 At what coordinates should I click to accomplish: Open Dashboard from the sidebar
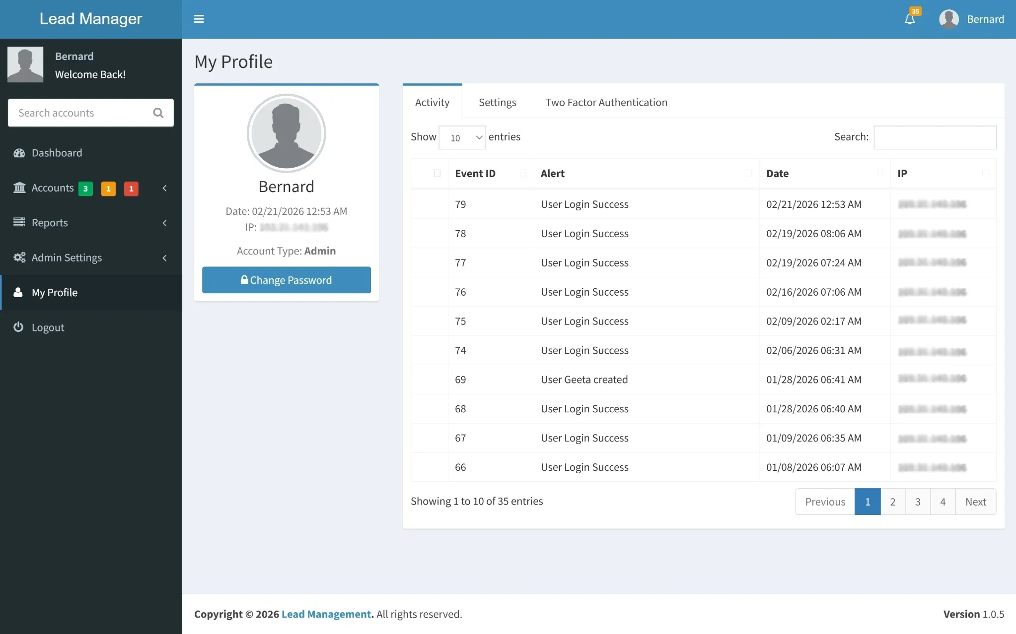57,153
